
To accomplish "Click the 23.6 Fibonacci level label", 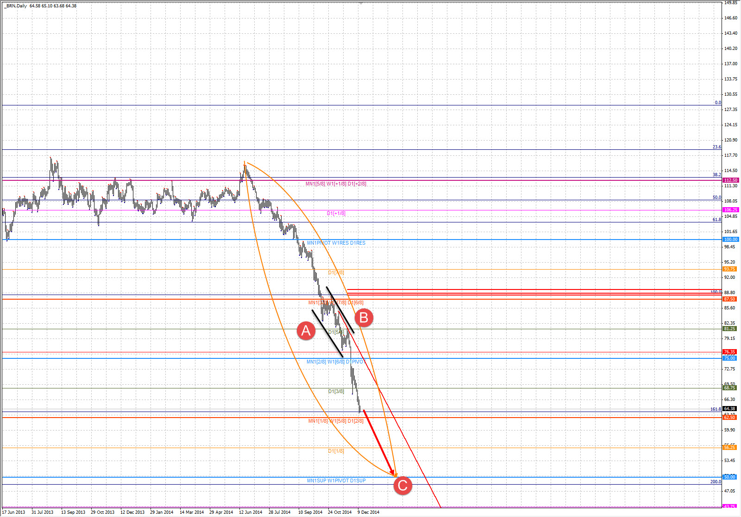I will point(716,147).
